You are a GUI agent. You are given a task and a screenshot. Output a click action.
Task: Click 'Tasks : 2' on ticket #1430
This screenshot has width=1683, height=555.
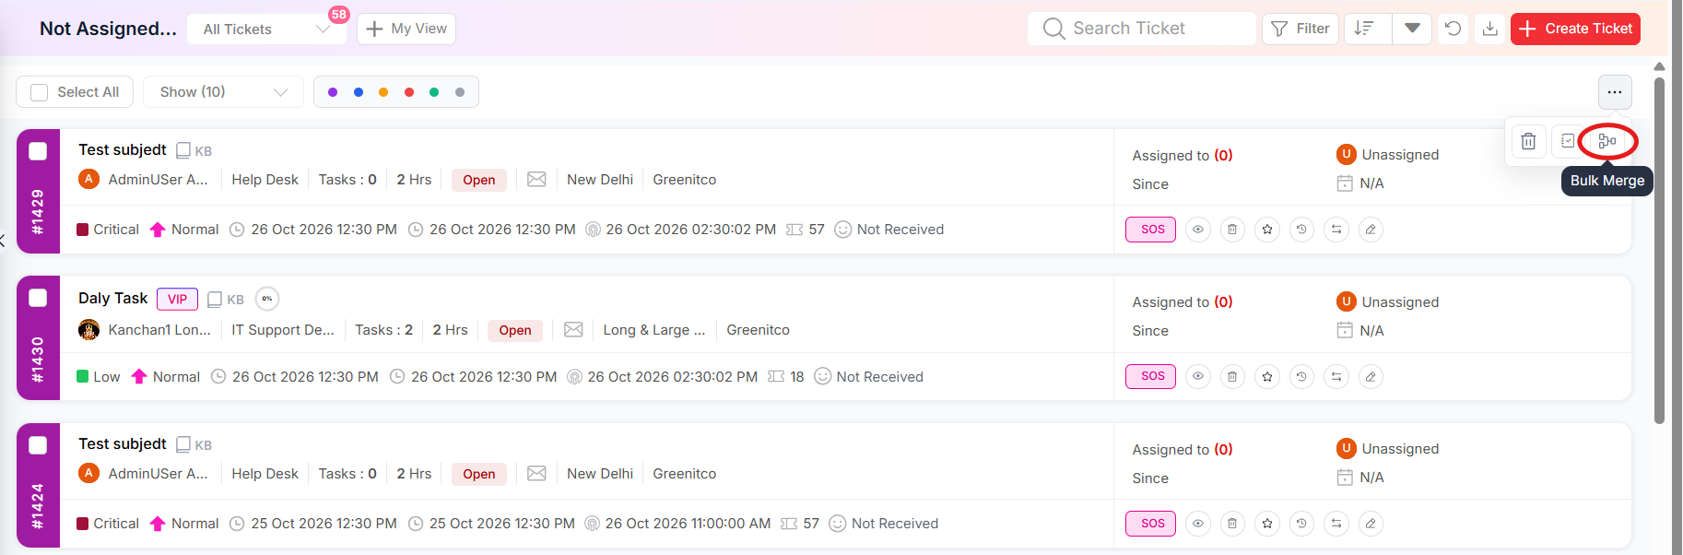(384, 329)
